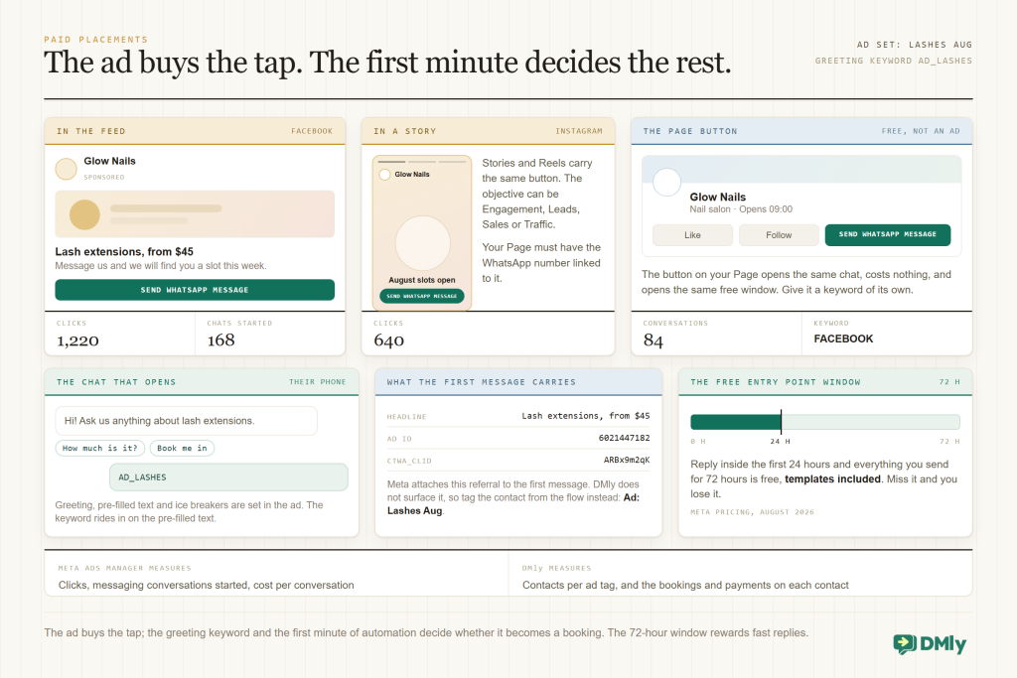1017x678 pixels.
Task: Click the Like button on Glow Nails page
Action: coord(692,235)
